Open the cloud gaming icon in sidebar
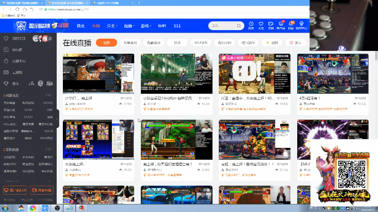Viewport: 378px width, 212px height. click(6, 73)
